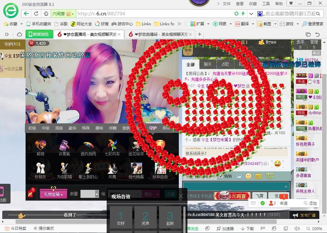The height and width of the screenshot is (233, 327).
Task: Open the 收藏 favorites star
Action: (11, 24)
